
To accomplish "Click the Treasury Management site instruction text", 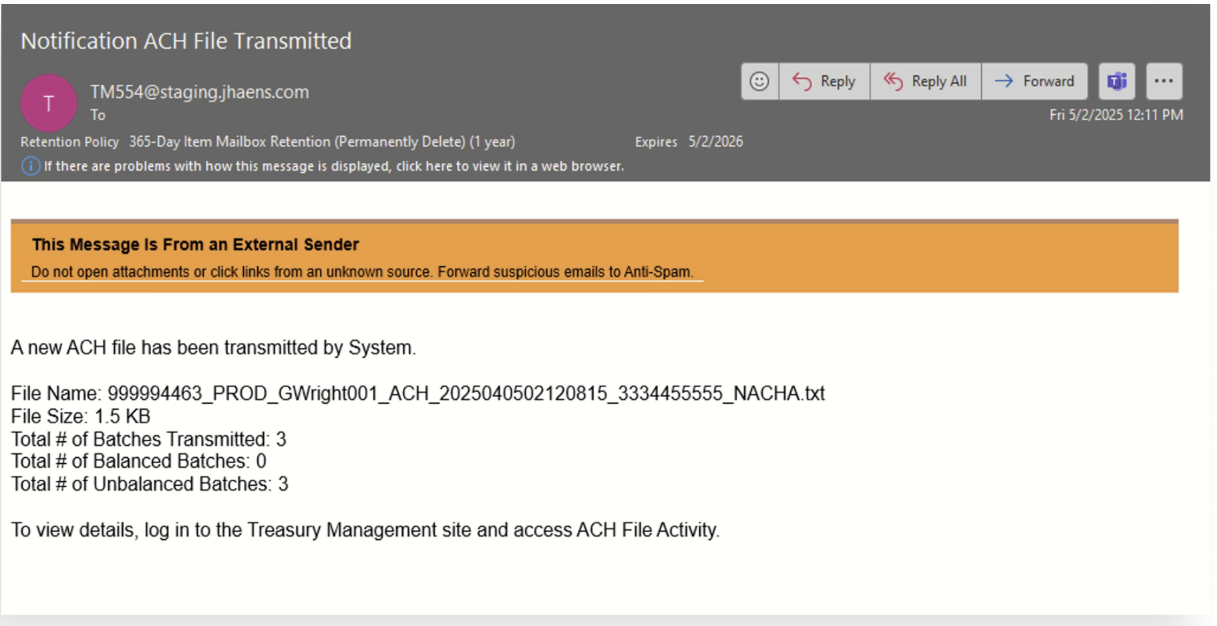I will click(x=365, y=530).
